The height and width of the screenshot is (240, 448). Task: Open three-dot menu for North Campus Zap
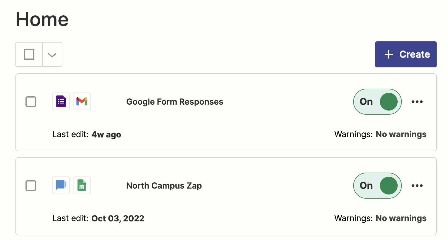coord(417,186)
